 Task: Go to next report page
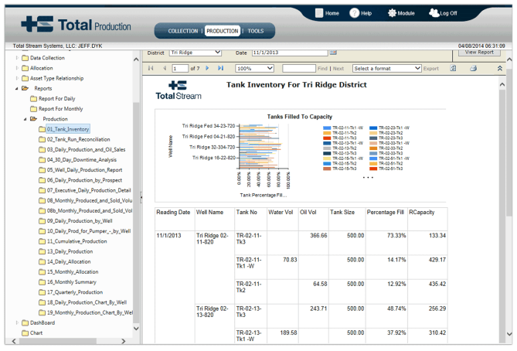click(x=207, y=68)
